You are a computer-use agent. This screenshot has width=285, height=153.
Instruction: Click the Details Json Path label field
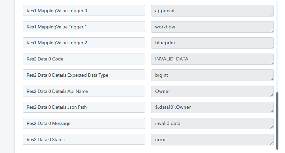click(84, 107)
